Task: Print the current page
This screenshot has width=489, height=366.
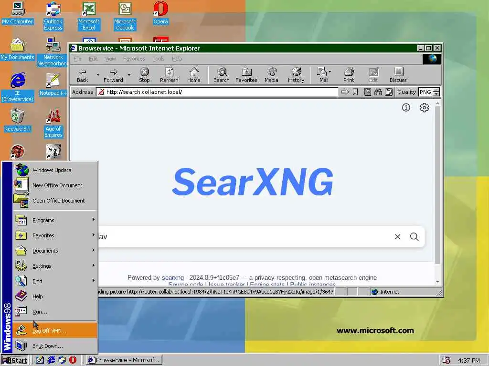Action: (349, 75)
